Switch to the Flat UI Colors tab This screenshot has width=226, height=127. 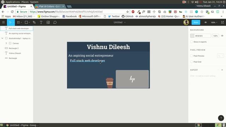(x=50, y=6)
